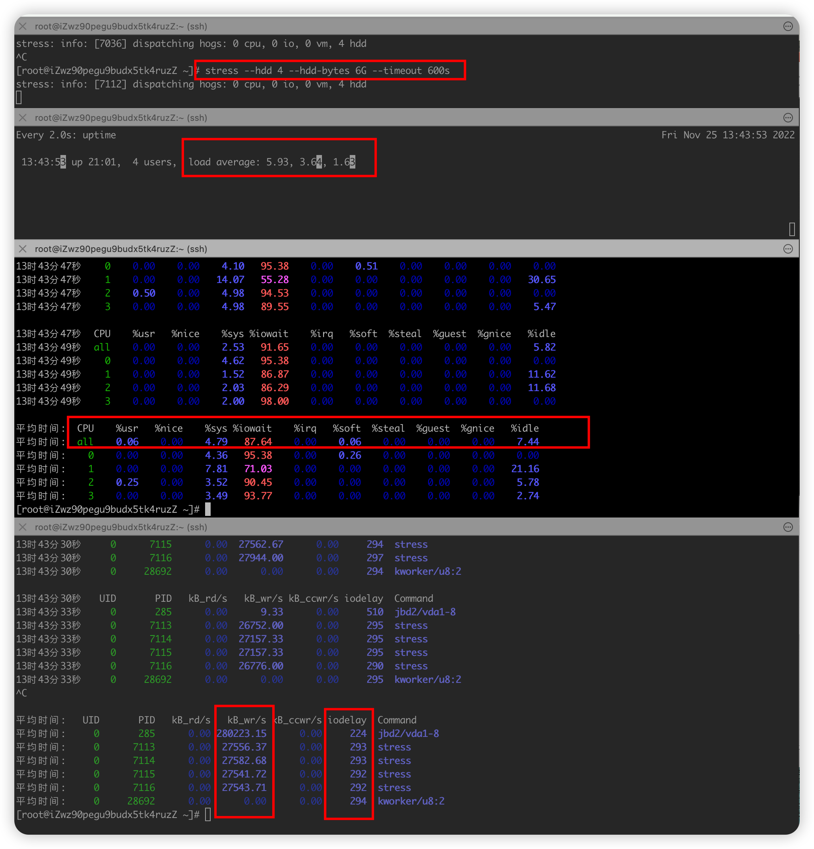This screenshot has height=849, width=814.
Task: Close the third terminal pane with CPU stats
Action: (x=23, y=249)
